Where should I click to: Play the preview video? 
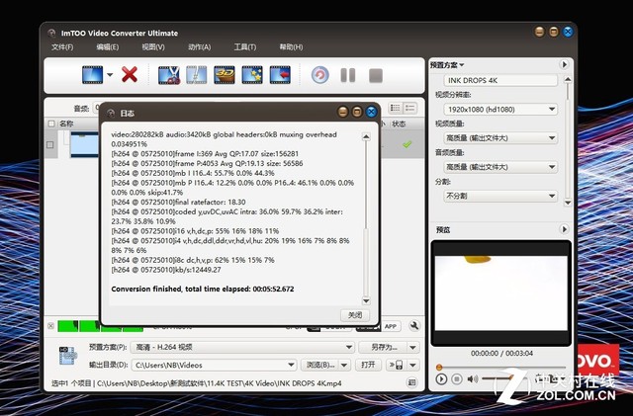tap(441, 379)
